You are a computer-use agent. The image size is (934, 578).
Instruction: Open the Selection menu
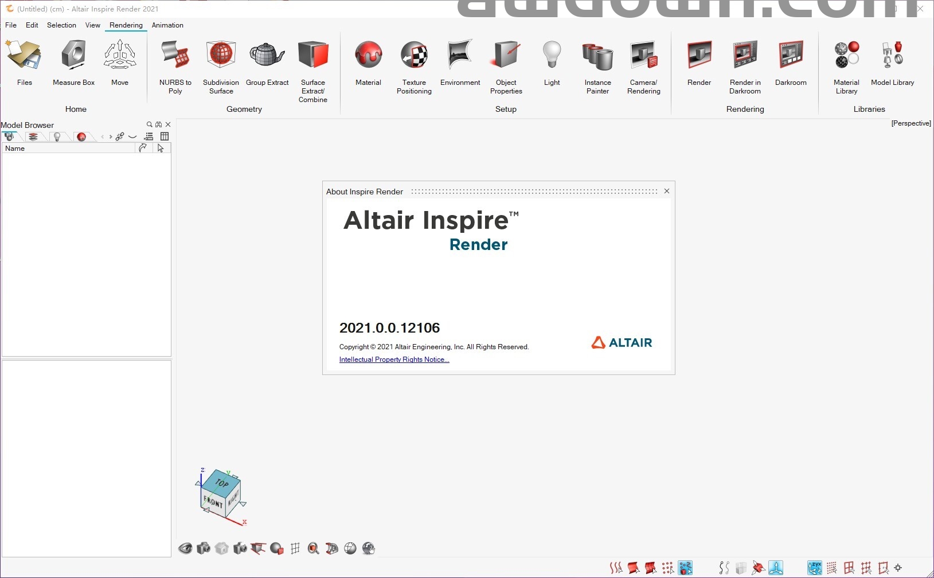tap(61, 25)
